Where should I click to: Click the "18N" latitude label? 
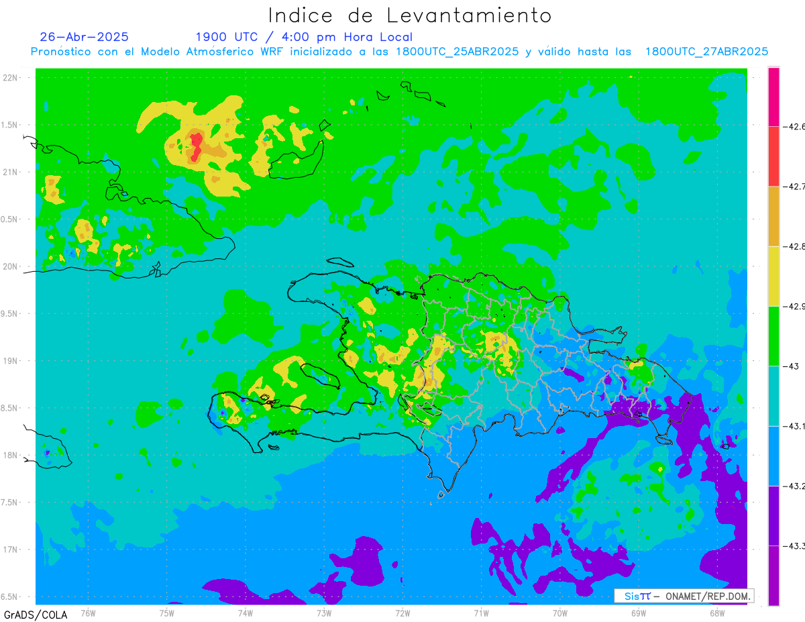click(x=10, y=455)
